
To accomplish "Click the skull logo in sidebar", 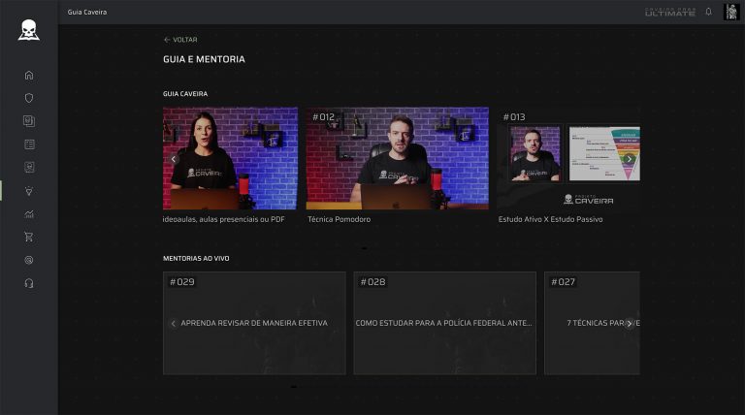I will [x=28, y=30].
